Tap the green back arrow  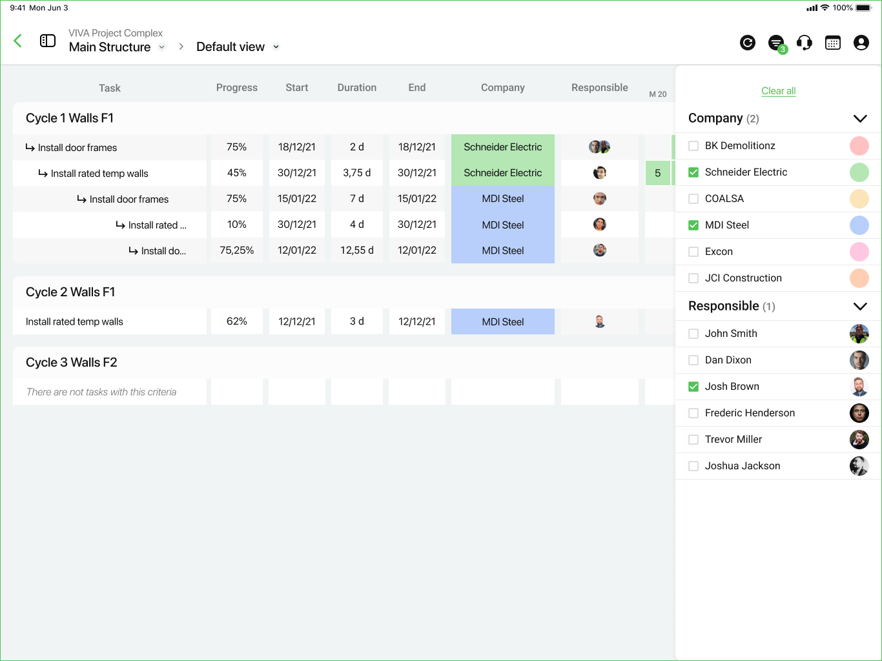point(18,41)
